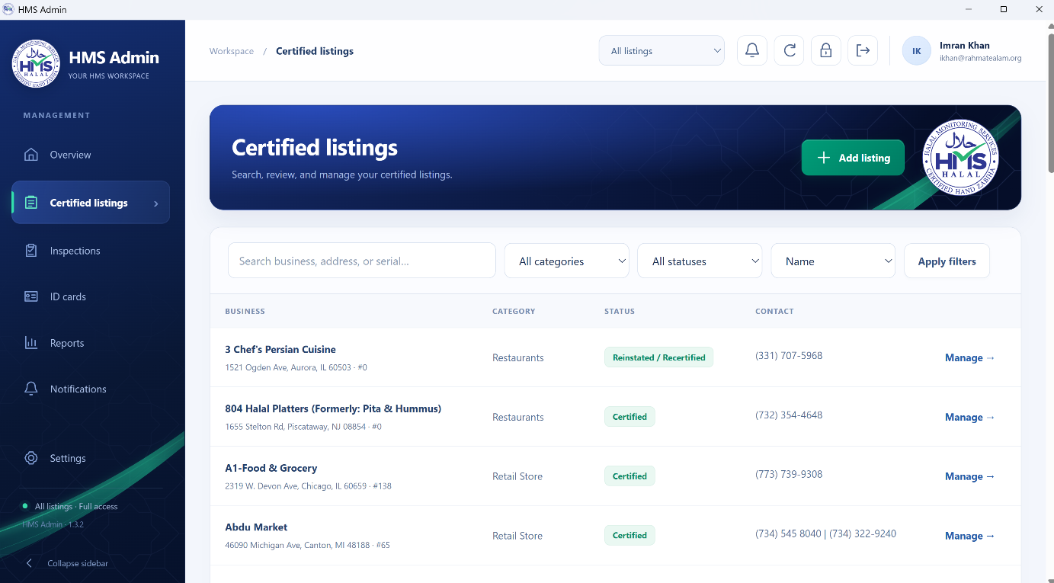Click the Settings gear icon in sidebar
The height and width of the screenshot is (583, 1054).
point(31,458)
